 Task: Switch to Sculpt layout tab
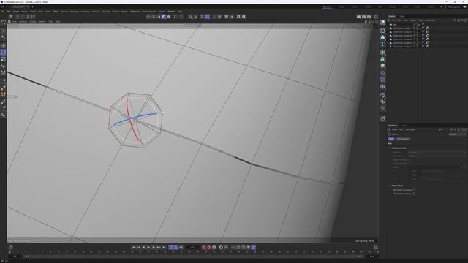tap(354, 7)
